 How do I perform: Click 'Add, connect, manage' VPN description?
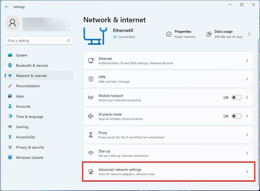114,82
